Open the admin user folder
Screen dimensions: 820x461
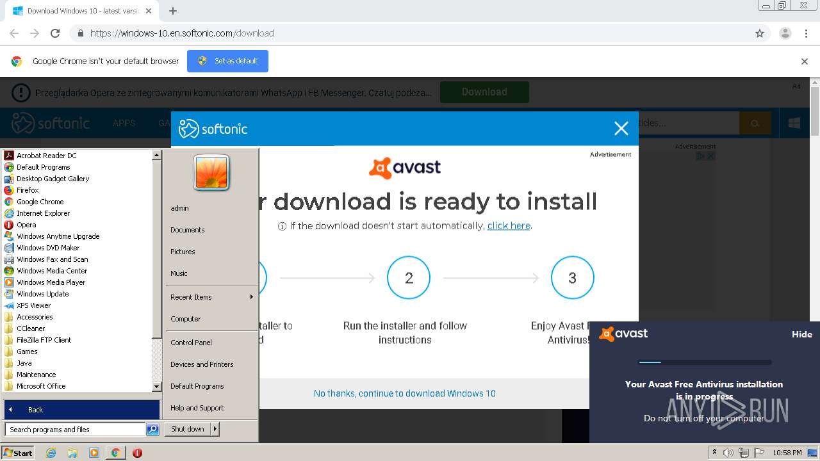click(179, 208)
